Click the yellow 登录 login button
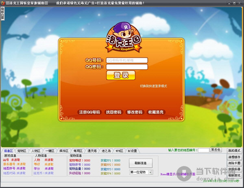The height and width of the screenshot is (188, 244). pyautogui.click(x=121, y=75)
